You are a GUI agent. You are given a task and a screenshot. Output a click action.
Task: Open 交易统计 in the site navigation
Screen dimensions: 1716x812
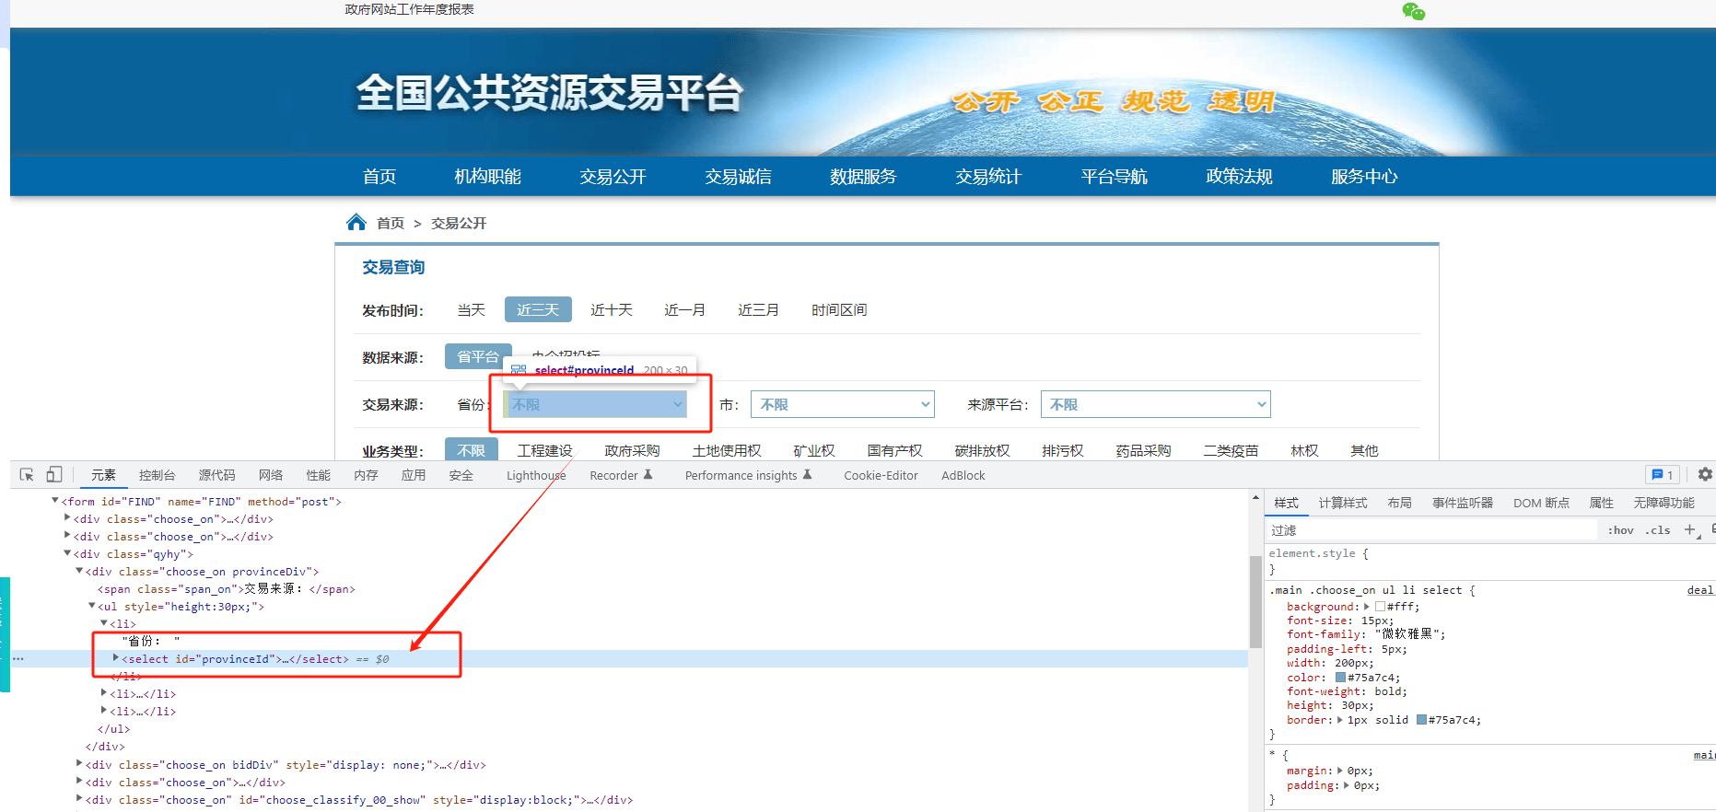[988, 176]
